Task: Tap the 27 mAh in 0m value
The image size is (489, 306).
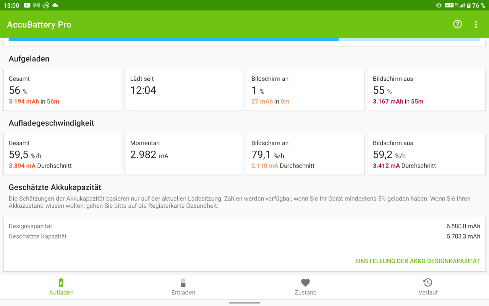Action: pyautogui.click(x=270, y=101)
